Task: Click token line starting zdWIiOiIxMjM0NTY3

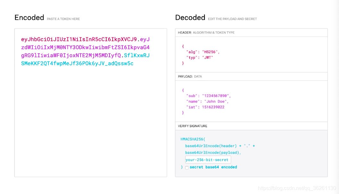Action: (86, 47)
